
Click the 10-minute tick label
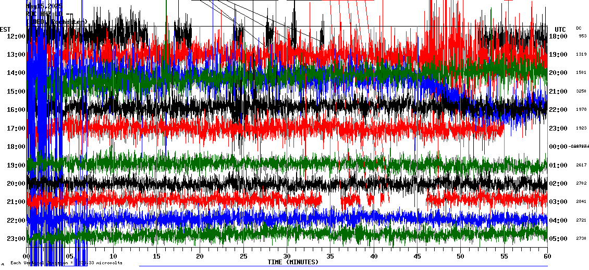pyautogui.click(x=113, y=256)
